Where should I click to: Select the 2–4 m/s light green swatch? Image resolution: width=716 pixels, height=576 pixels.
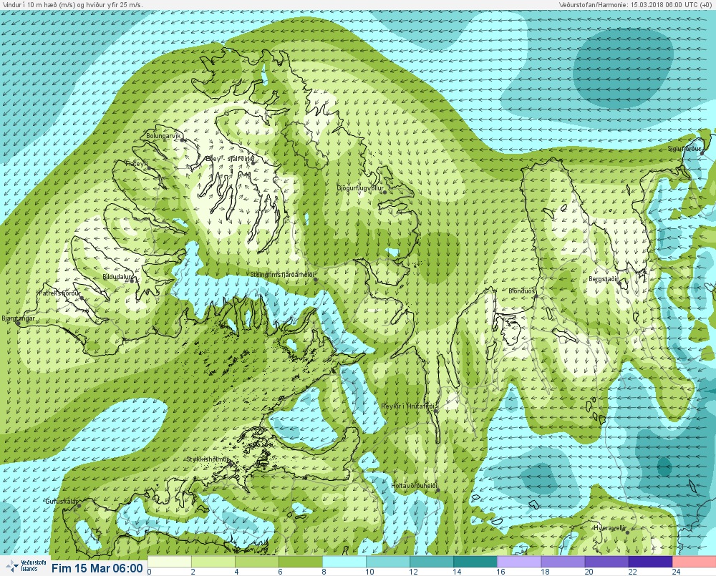(213, 562)
